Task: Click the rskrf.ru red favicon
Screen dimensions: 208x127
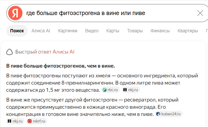Action: click(30, 121)
